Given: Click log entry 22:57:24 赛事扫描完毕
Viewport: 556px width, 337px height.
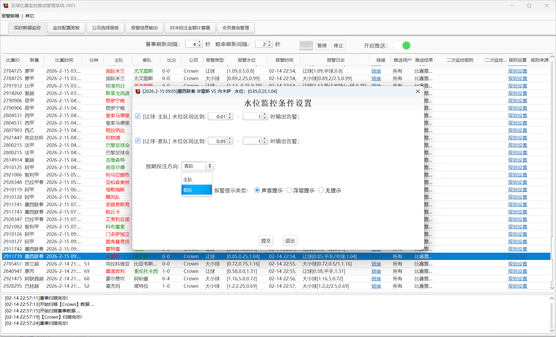Looking at the screenshot, I should (x=37, y=323).
